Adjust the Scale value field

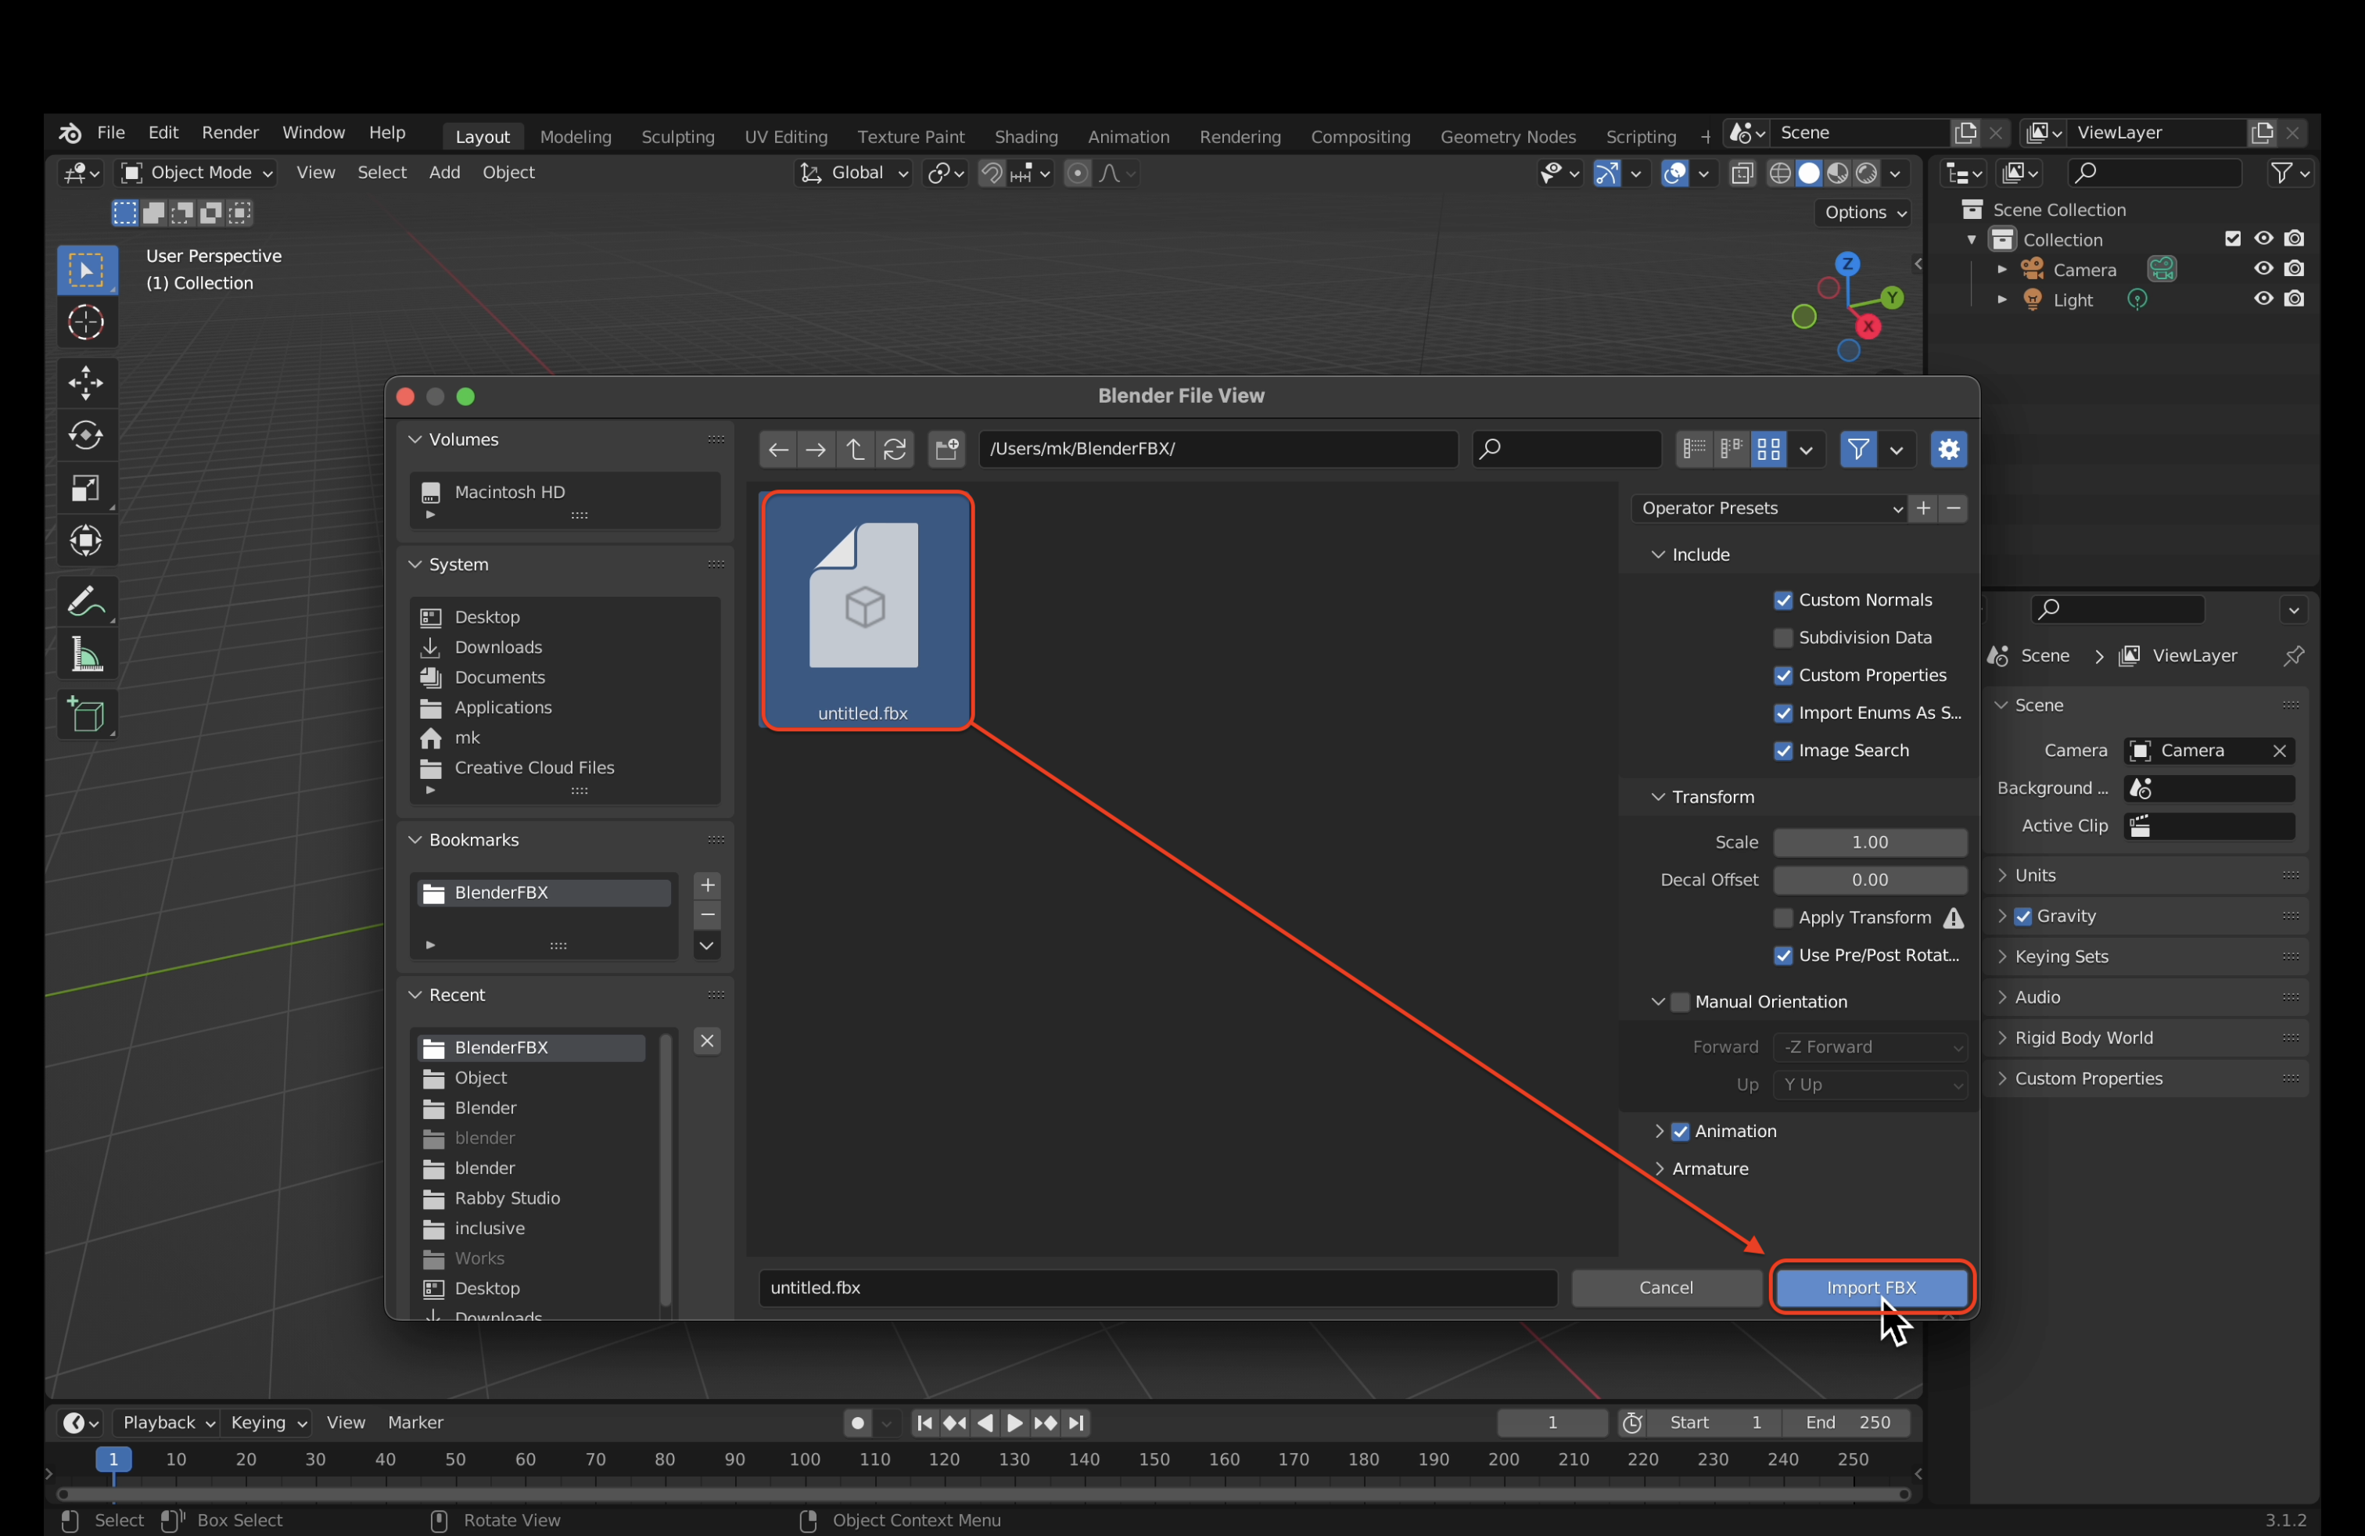[1869, 842]
